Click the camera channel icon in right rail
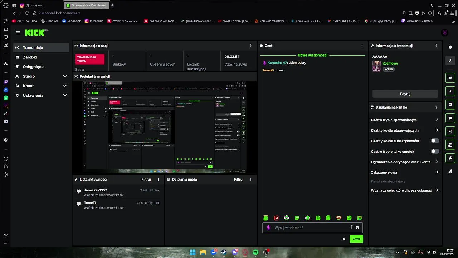This screenshot has width=458, height=258. pyautogui.click(x=450, y=145)
